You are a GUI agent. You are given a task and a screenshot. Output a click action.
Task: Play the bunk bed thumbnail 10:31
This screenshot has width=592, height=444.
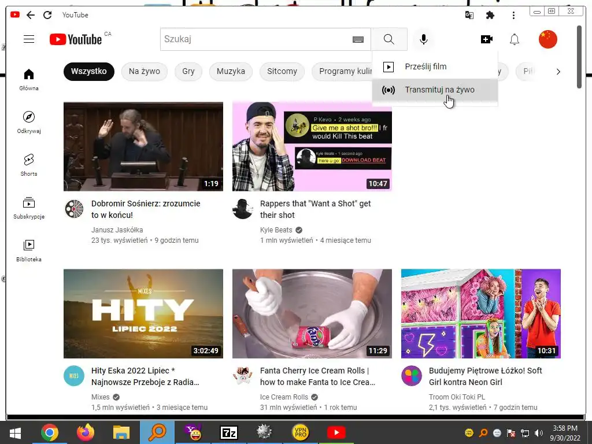(x=480, y=314)
